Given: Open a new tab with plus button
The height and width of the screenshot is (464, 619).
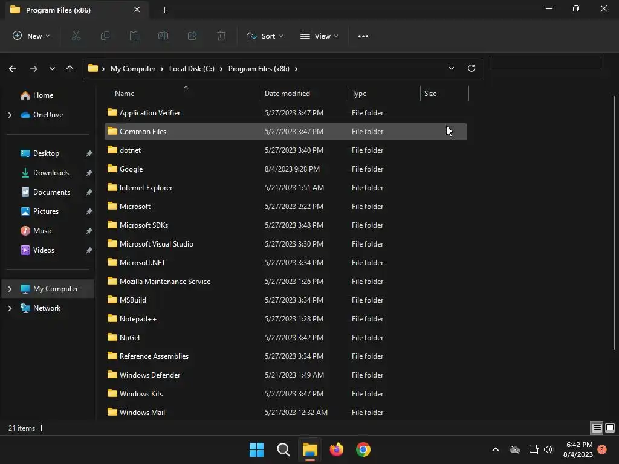Looking at the screenshot, I should [x=164, y=10].
